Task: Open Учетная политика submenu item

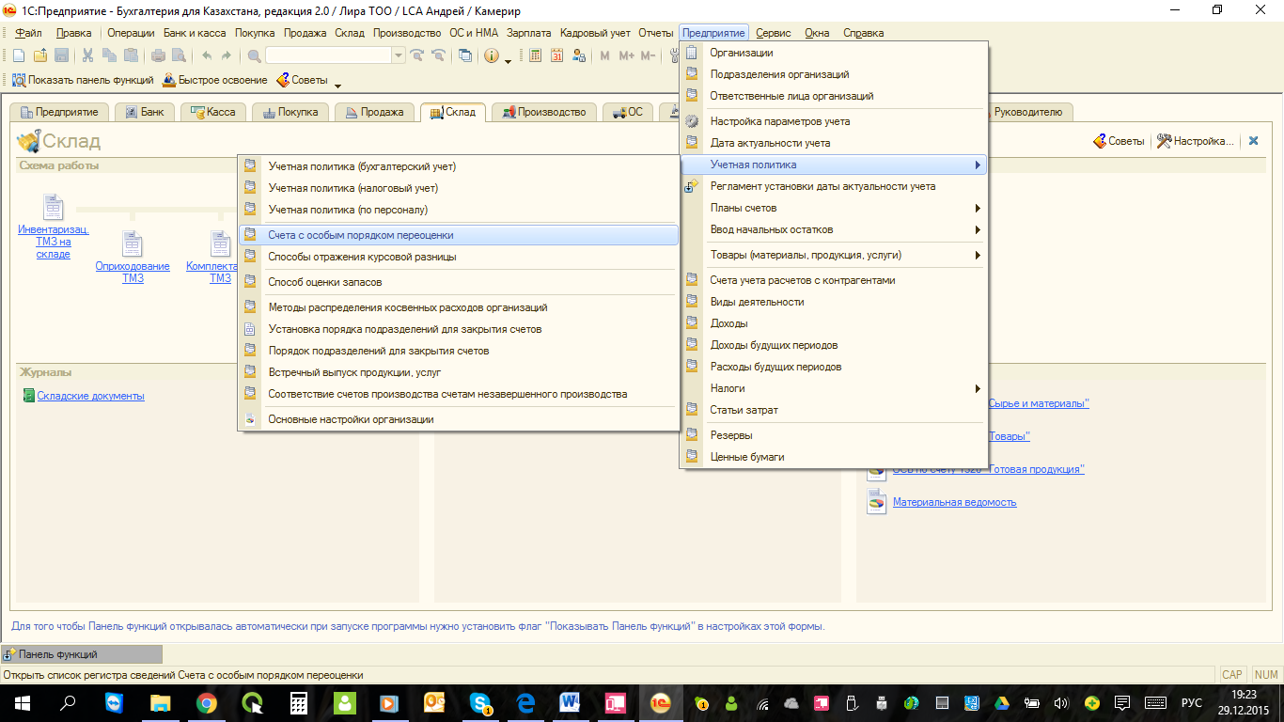Action: pos(834,165)
